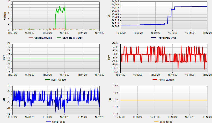Screen dimensions: 212x123
Task: Click the blue TotalVolume legend color line
Action: pos(153,38)
